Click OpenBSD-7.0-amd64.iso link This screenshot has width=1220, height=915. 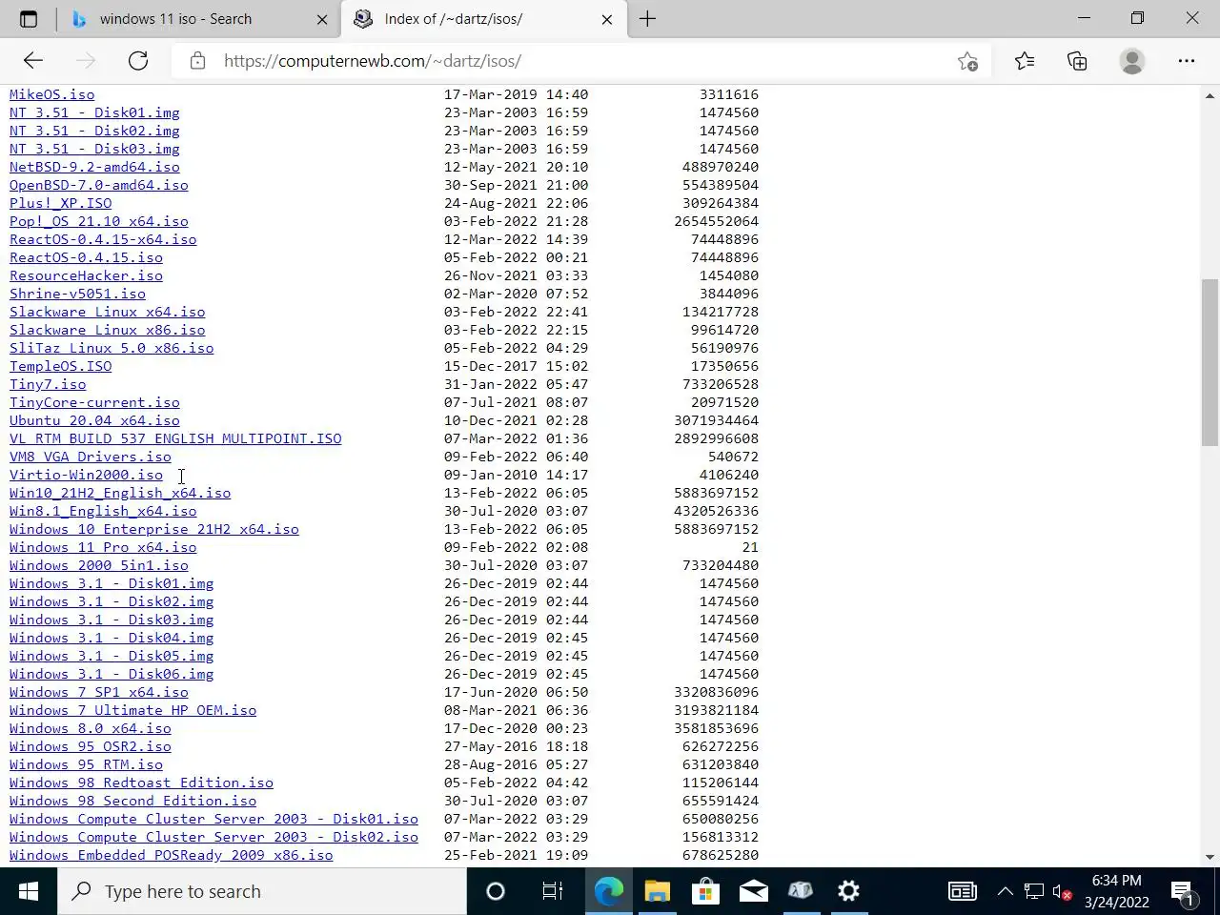(x=99, y=185)
